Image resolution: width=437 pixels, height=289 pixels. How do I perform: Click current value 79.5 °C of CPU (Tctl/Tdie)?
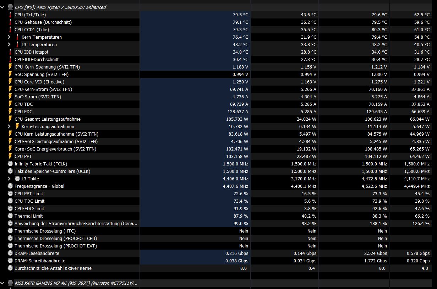tap(240, 15)
